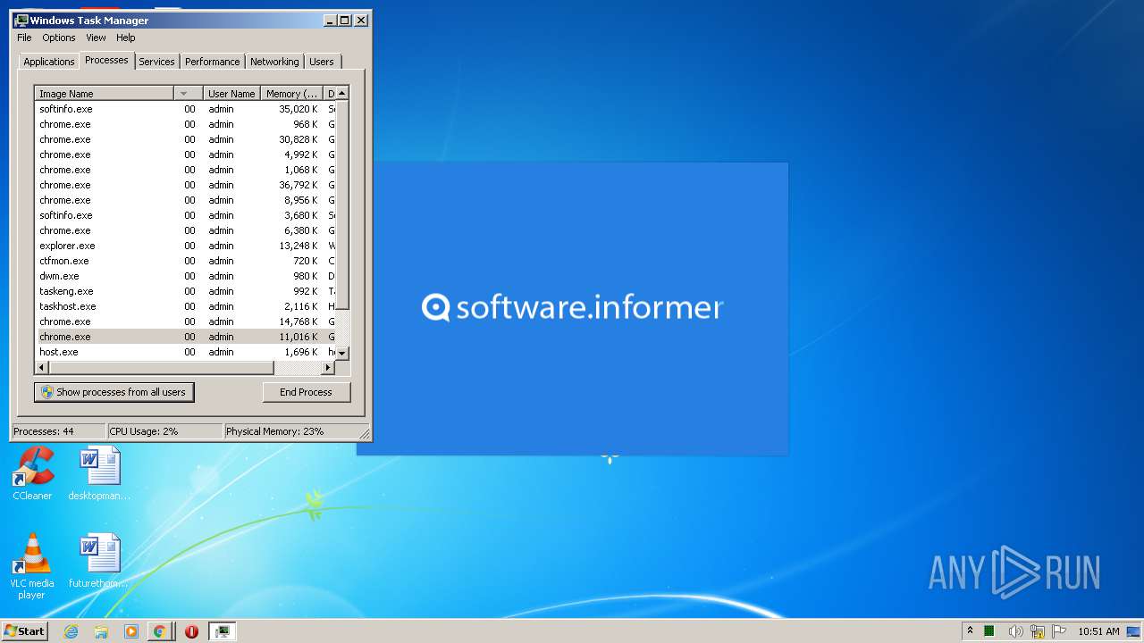
Task: Open the Action Center flag icon
Action: 1059,631
